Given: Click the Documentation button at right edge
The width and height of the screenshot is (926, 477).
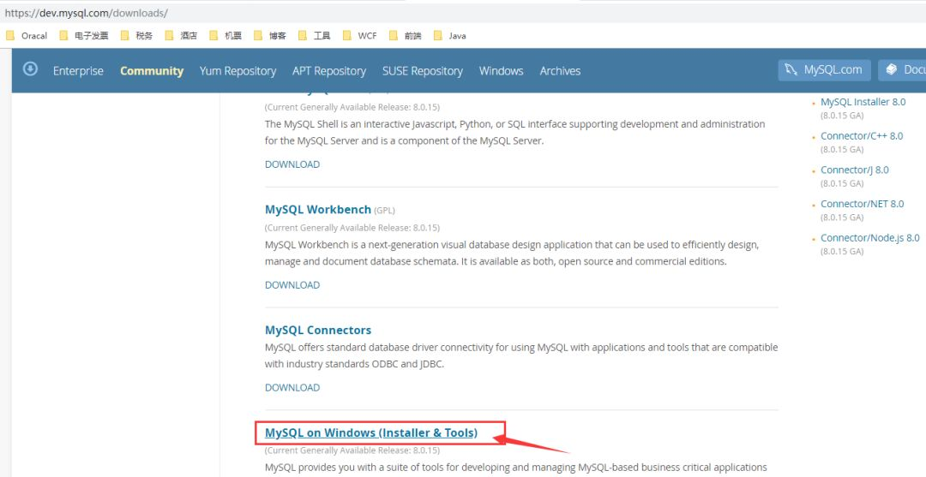Looking at the screenshot, I should [x=902, y=70].
